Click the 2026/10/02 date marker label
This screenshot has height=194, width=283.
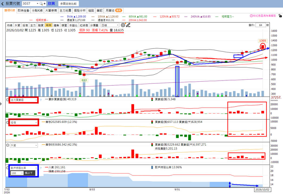coord(262,189)
